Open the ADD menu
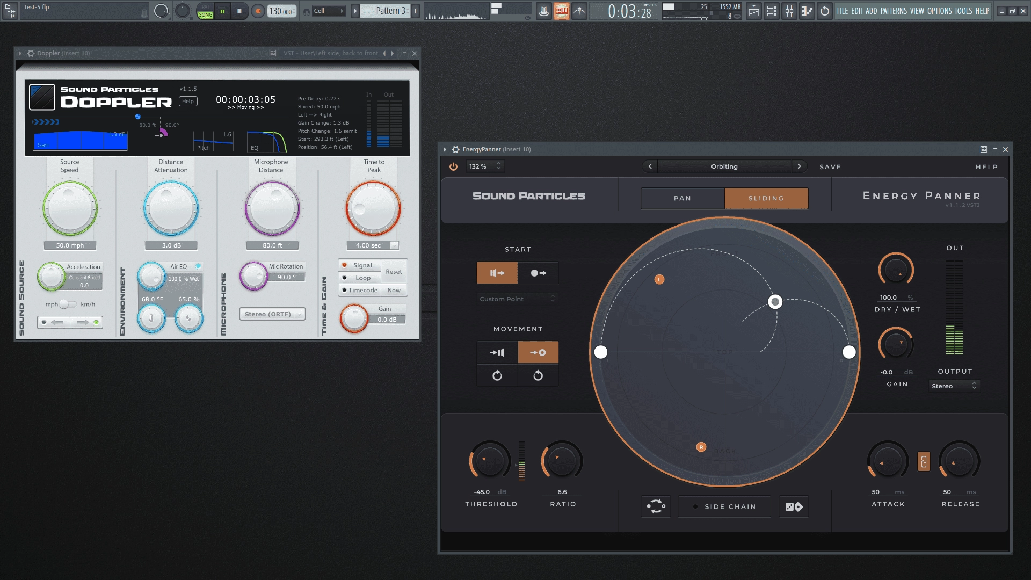The image size is (1031, 580). tap(871, 11)
